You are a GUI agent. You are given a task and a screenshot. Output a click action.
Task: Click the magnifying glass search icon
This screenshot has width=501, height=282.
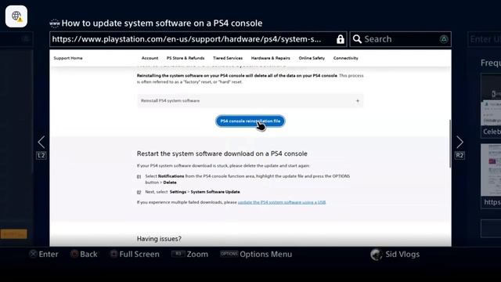click(x=357, y=39)
